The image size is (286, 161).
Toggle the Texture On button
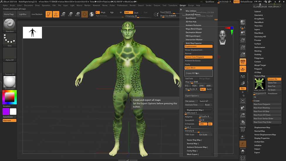pyautogui.click(x=274, y=79)
